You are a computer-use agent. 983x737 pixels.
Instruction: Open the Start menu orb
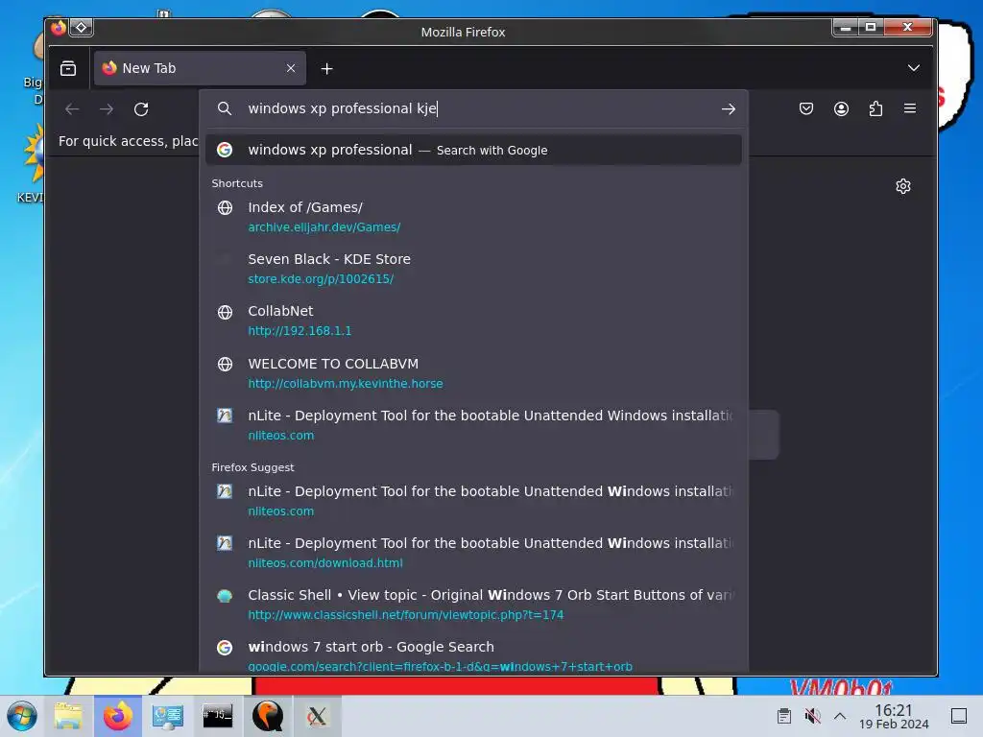coord(22,716)
